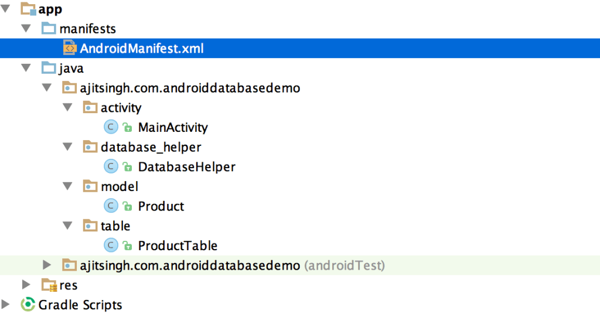Viewport: 600px width, 327px height.
Task: Click the AndroidManifest.xml file icon
Action: (69, 48)
